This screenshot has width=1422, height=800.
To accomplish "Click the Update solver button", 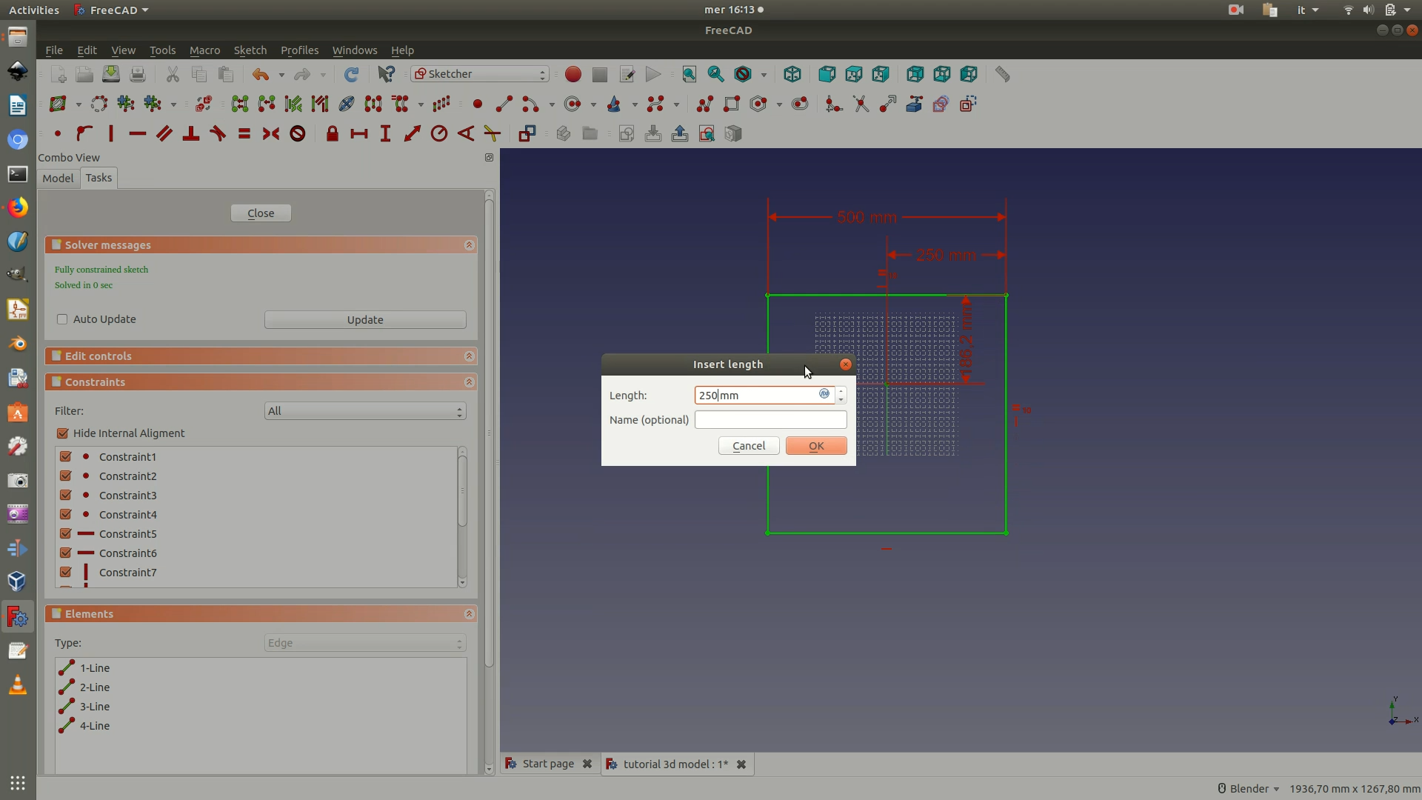I will click(365, 320).
